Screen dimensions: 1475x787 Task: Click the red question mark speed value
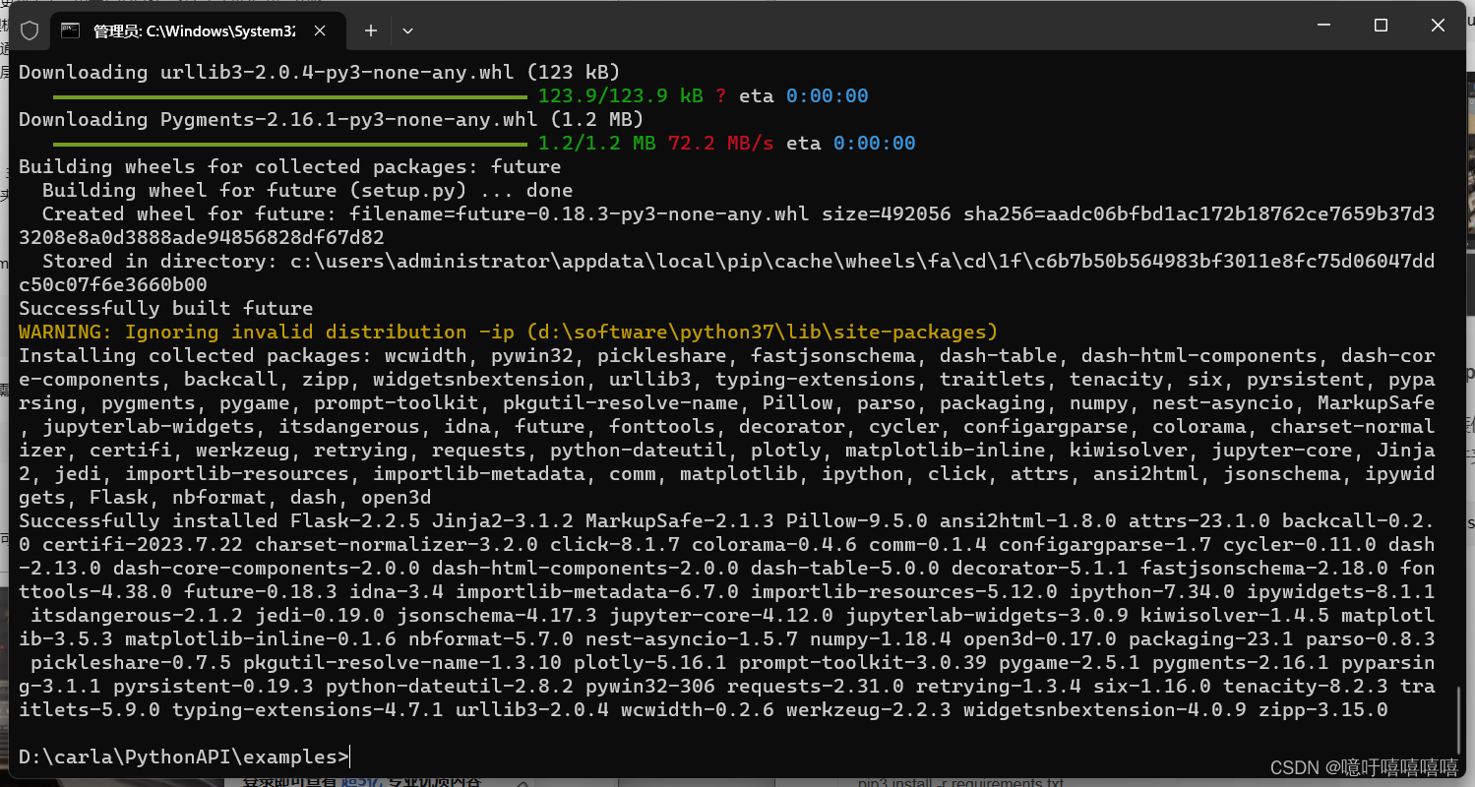(x=721, y=95)
